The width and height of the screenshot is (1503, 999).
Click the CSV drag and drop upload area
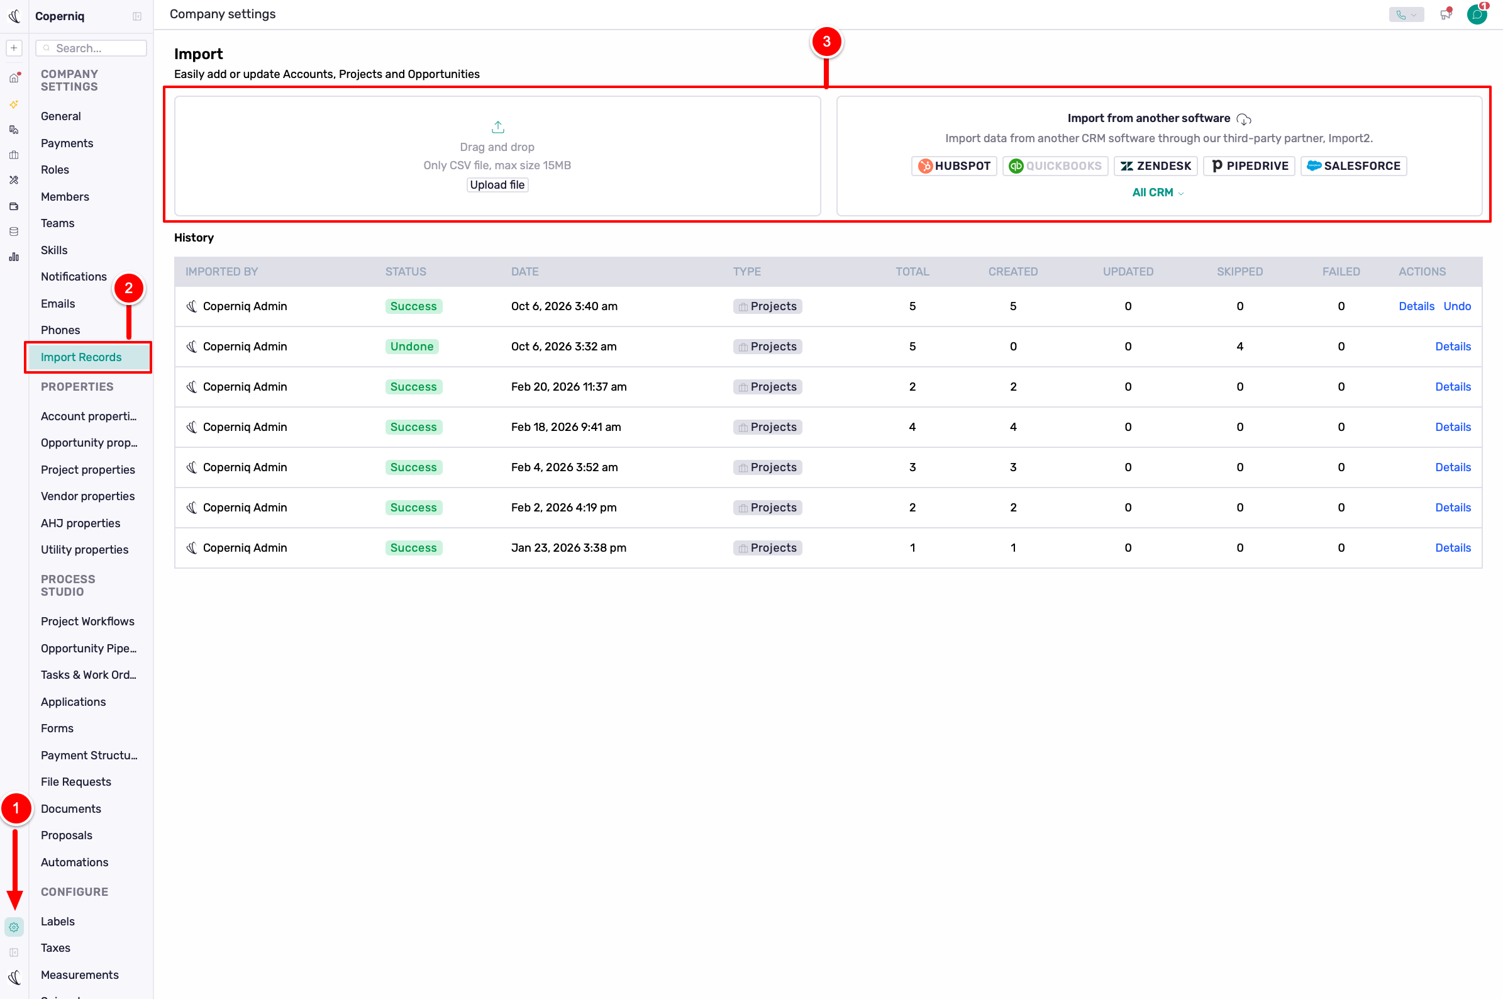coord(497,156)
